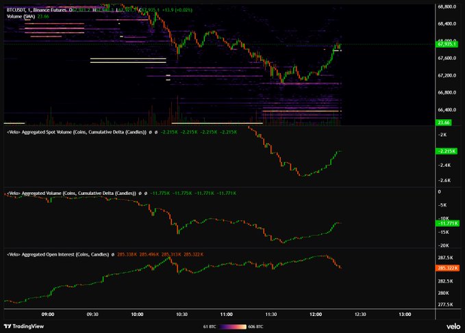Click the 66,800.0 price axis label
This screenshot has width=465, height=333.
point(447,92)
